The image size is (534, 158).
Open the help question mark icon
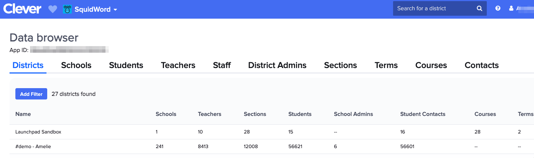pos(498,8)
